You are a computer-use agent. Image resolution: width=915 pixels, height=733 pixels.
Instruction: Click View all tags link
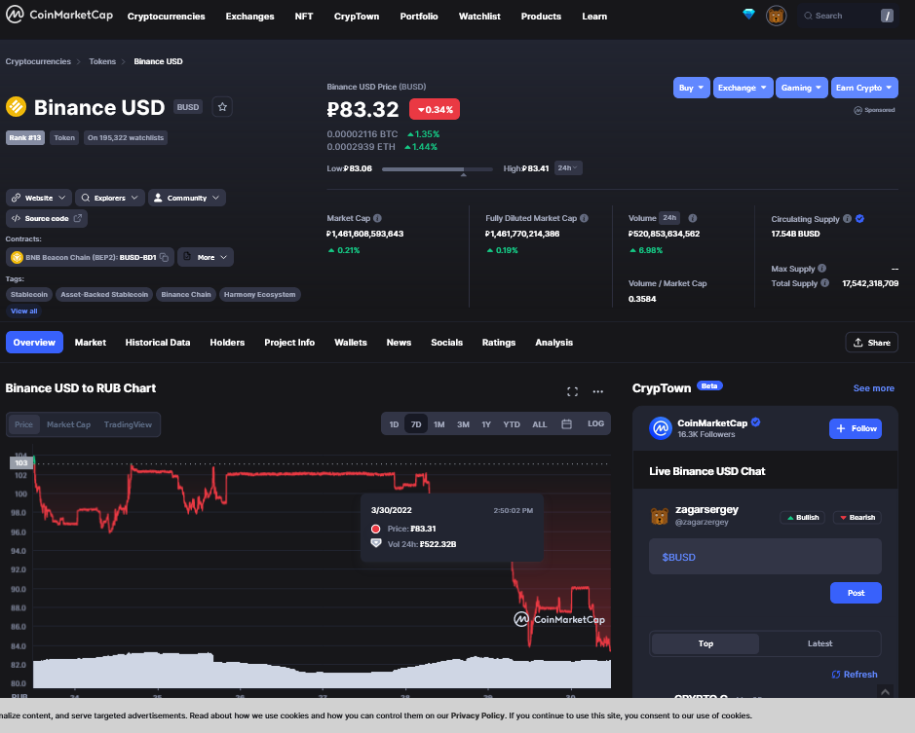24,311
